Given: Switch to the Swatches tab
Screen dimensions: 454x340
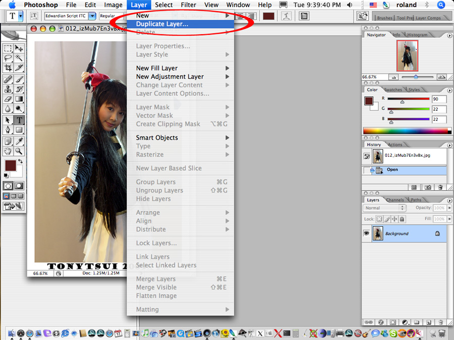Looking at the screenshot, I should pos(393,90).
